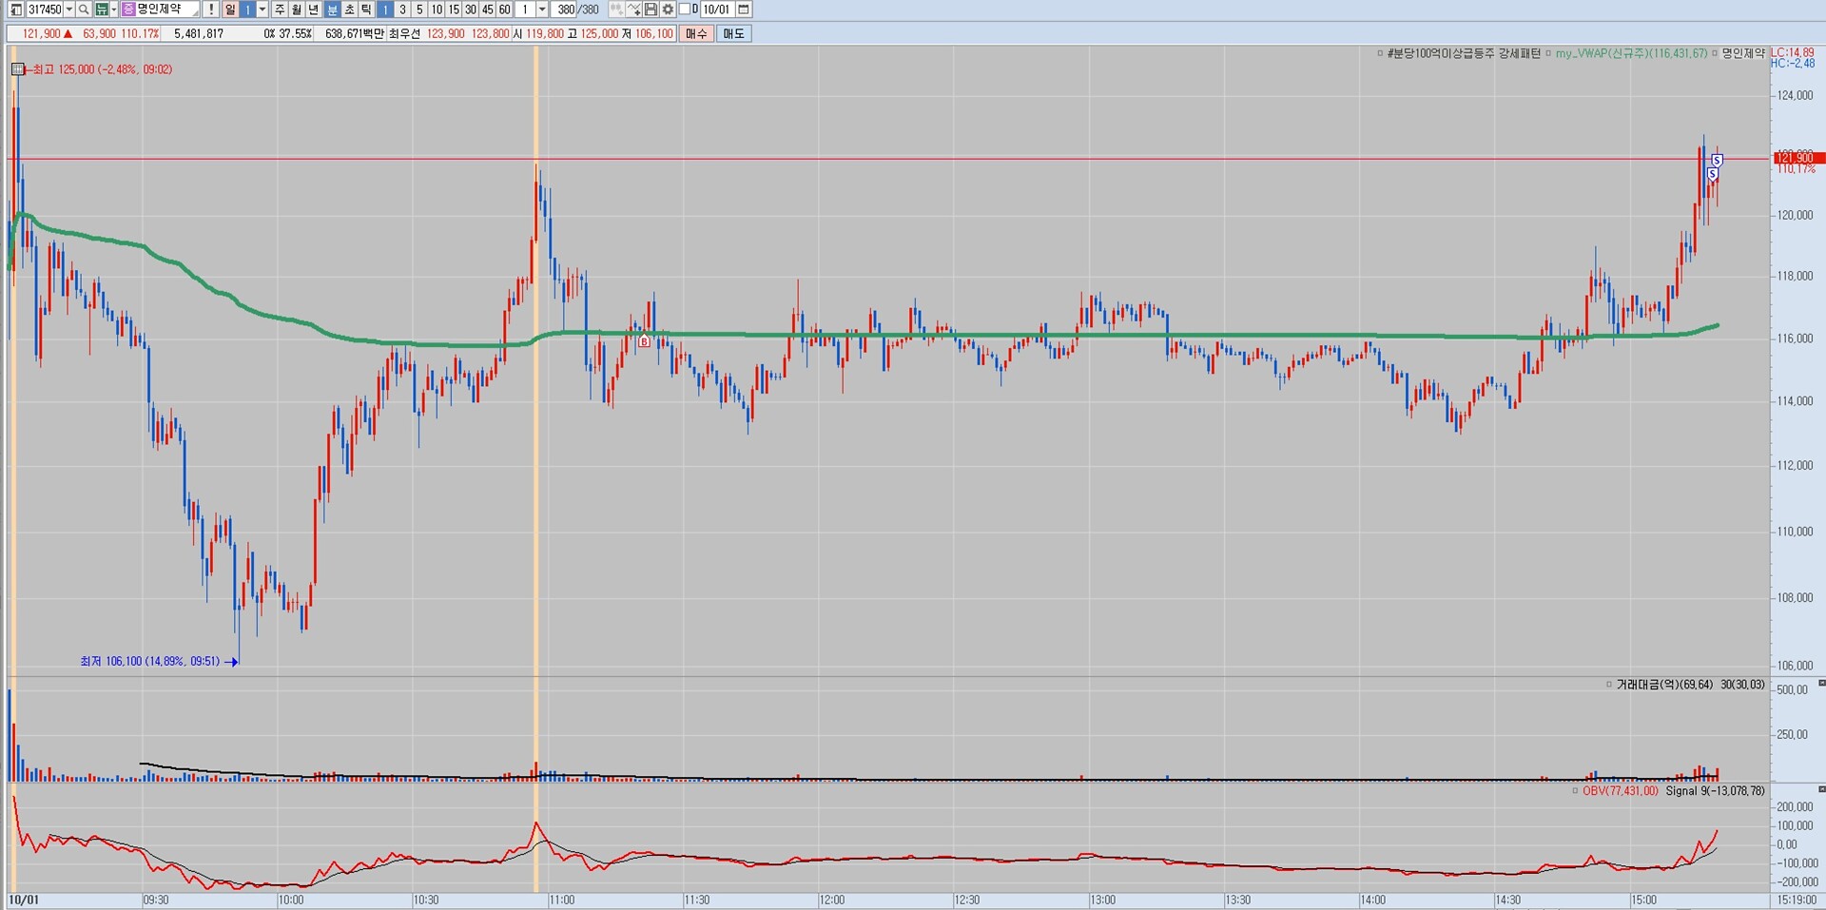Viewport: 1826px width, 910px height.
Task: Click the red B buy marker on the chart
Action: pyautogui.click(x=644, y=341)
